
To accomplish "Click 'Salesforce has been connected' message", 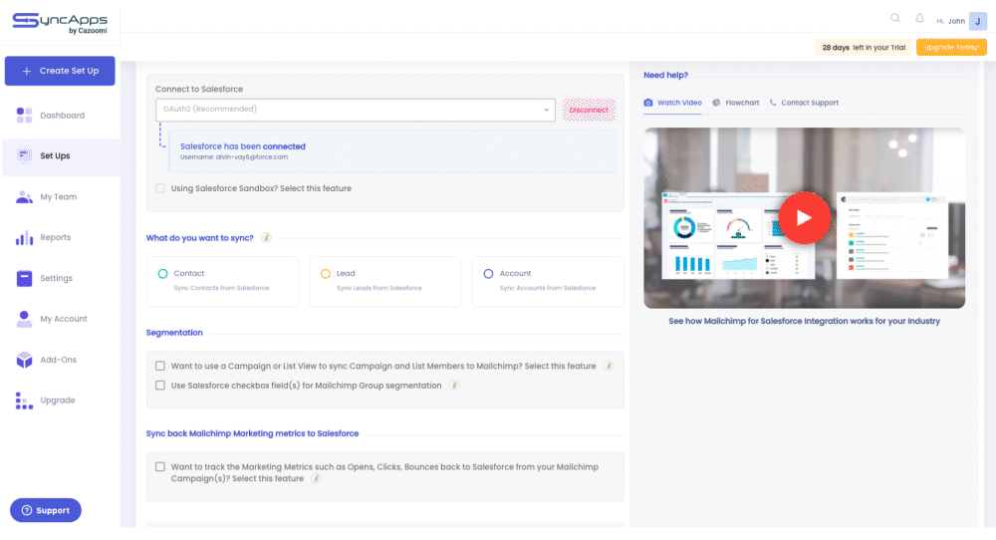I will [x=243, y=146].
